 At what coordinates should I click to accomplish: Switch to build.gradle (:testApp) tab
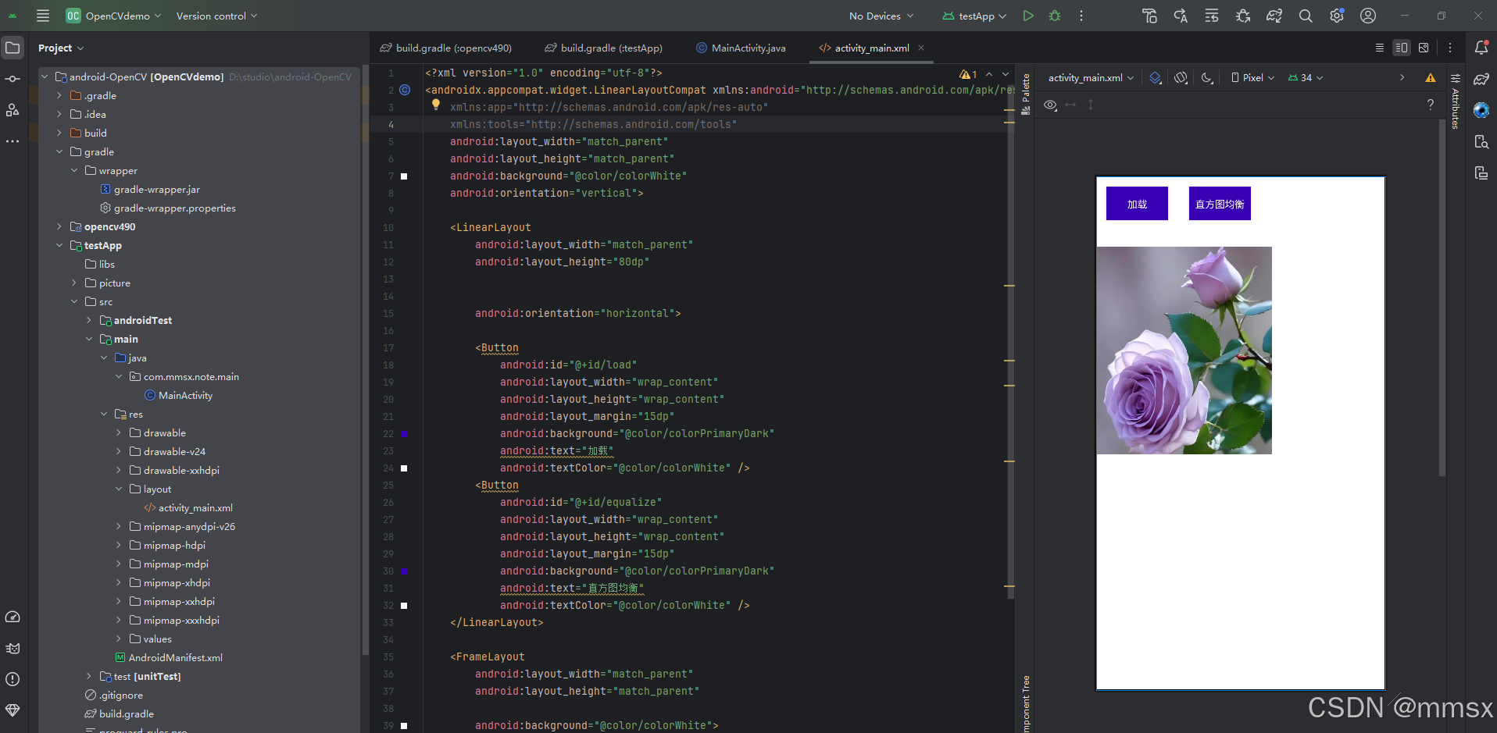pyautogui.click(x=603, y=48)
